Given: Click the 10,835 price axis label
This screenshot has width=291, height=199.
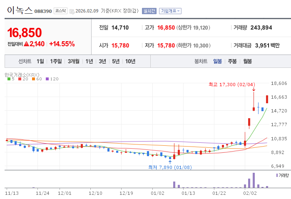Looking at the screenshot, I should pyautogui.click(x=279, y=139).
